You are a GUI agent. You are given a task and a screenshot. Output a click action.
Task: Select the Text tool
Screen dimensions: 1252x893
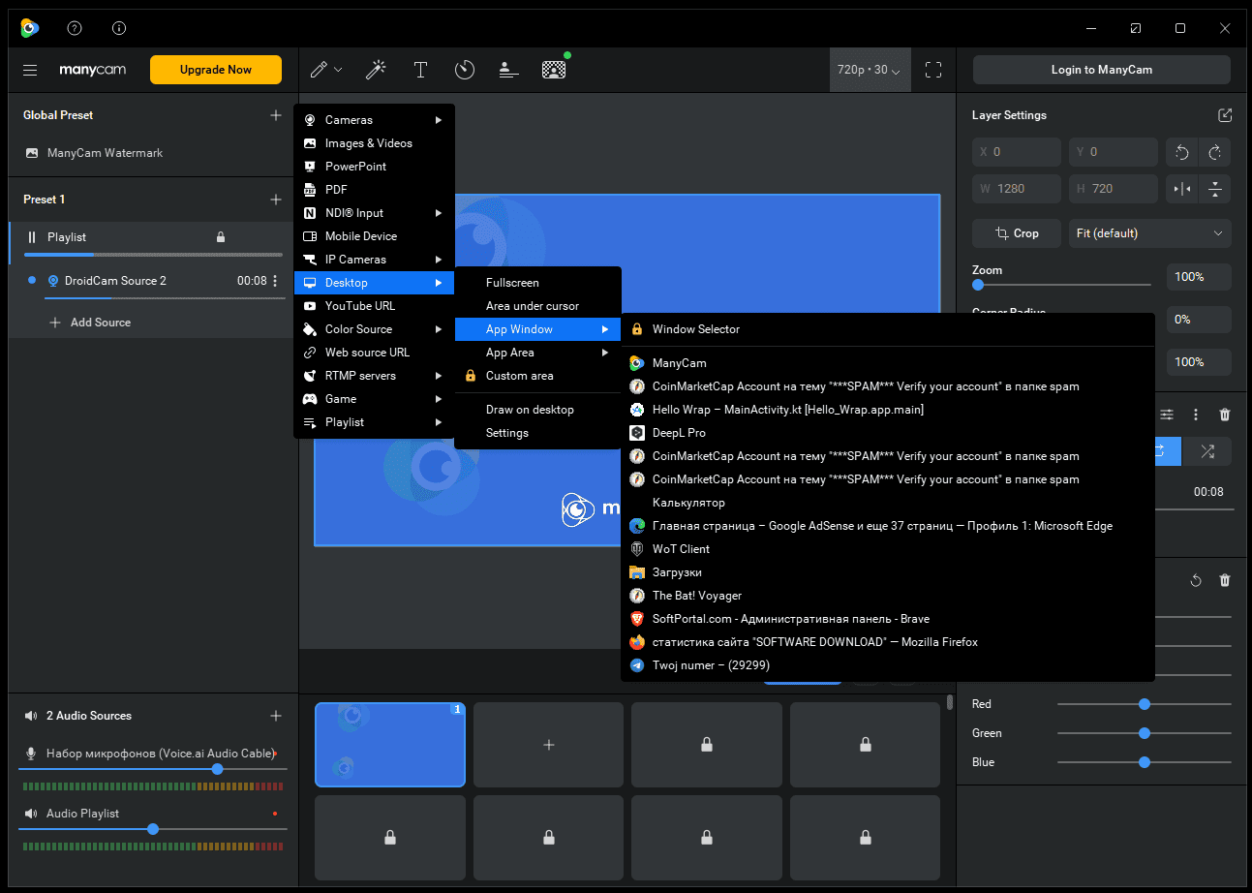[x=420, y=70]
